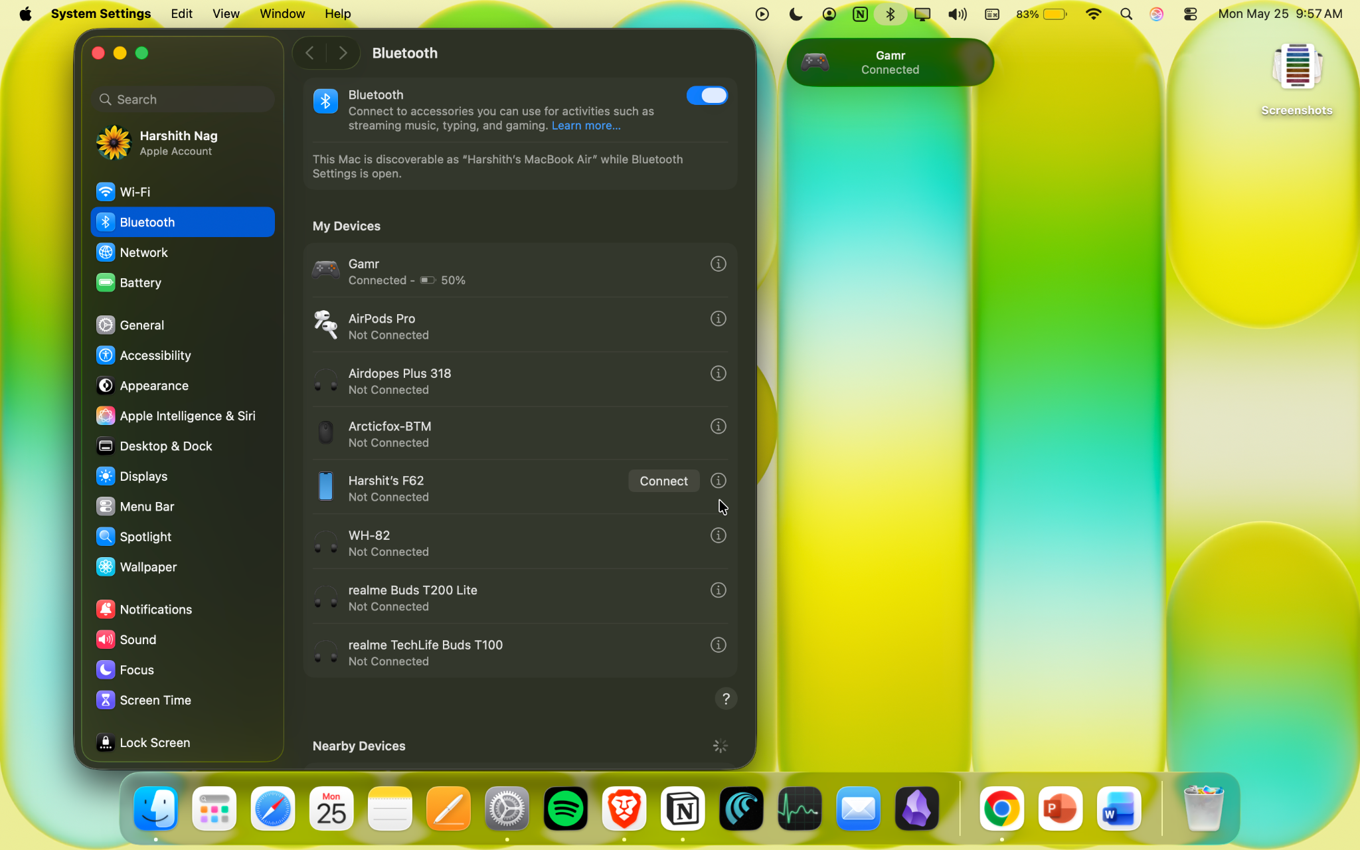Open the Window menu

pyautogui.click(x=282, y=14)
